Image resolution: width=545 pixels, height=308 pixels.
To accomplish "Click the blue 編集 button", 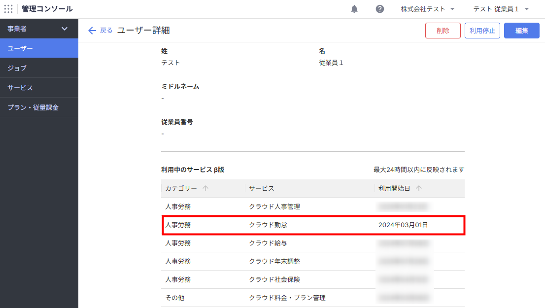I will coord(521,31).
